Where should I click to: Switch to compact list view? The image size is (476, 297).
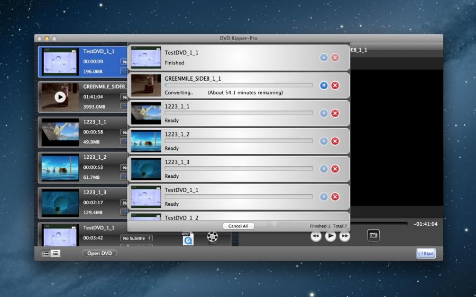click(x=56, y=253)
